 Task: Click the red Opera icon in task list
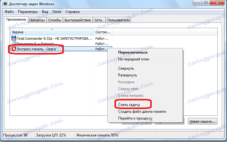pos(14,49)
